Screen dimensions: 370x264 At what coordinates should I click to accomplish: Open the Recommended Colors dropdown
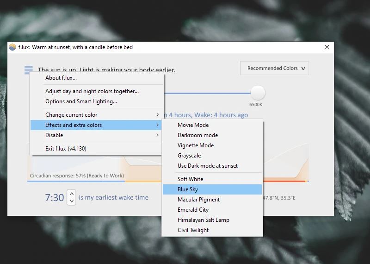tap(274, 68)
